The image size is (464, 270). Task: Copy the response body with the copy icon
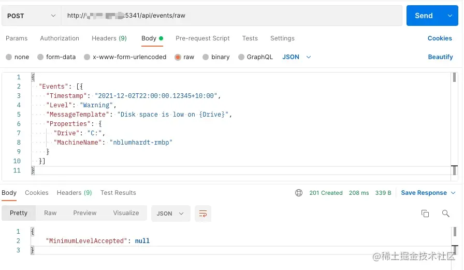point(425,214)
